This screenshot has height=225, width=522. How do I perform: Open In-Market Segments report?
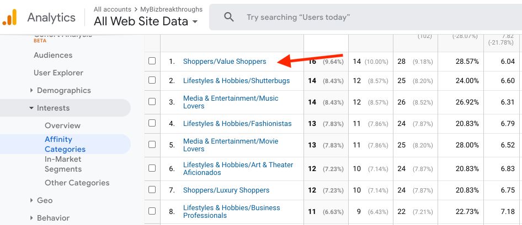63,164
